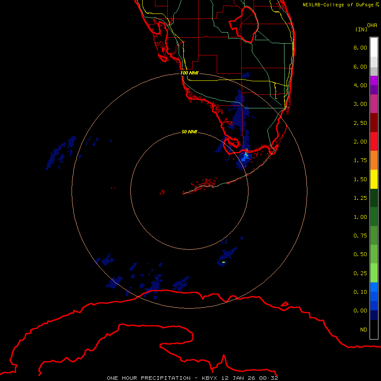Select the yellow swatch beside 1.50

click(x=374, y=179)
